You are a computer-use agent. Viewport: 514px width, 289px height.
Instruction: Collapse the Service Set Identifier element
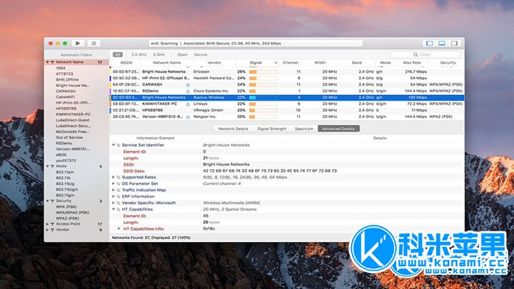pos(114,145)
